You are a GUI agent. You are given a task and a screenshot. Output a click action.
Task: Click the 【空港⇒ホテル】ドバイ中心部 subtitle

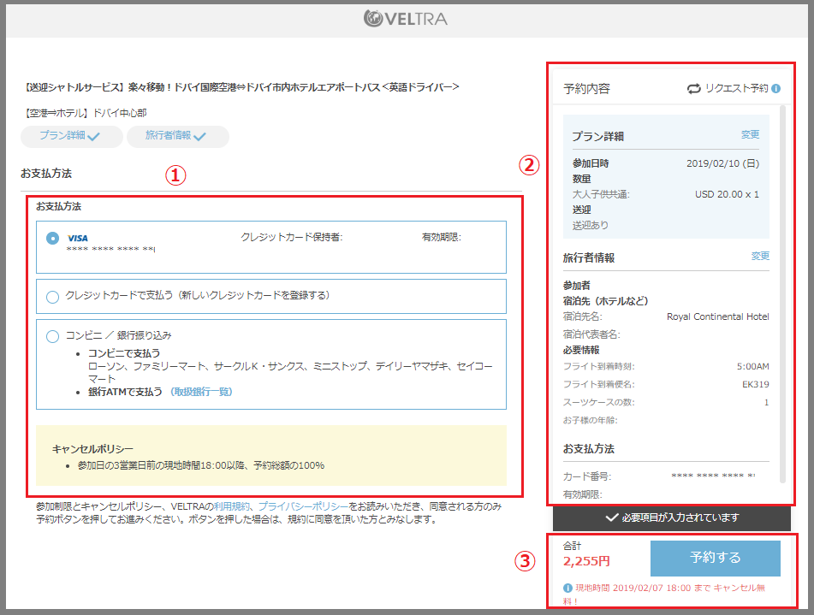85,113
